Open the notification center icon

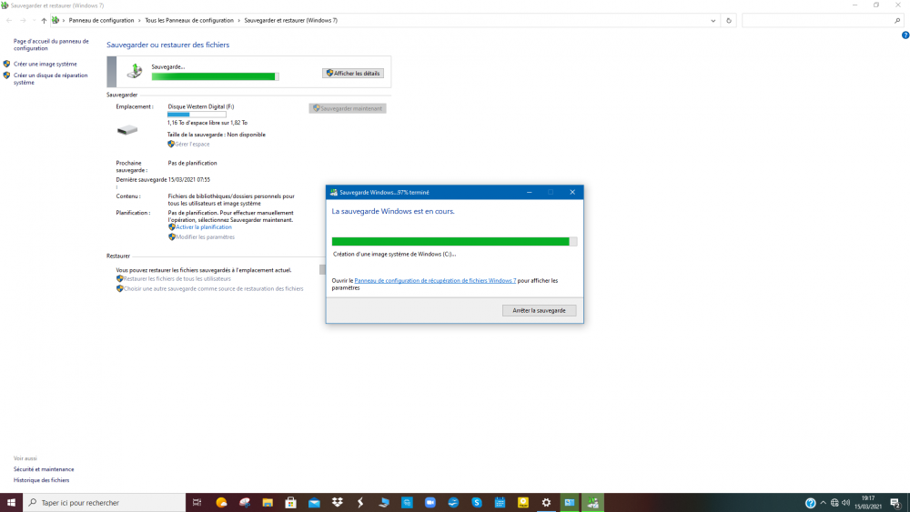895,503
